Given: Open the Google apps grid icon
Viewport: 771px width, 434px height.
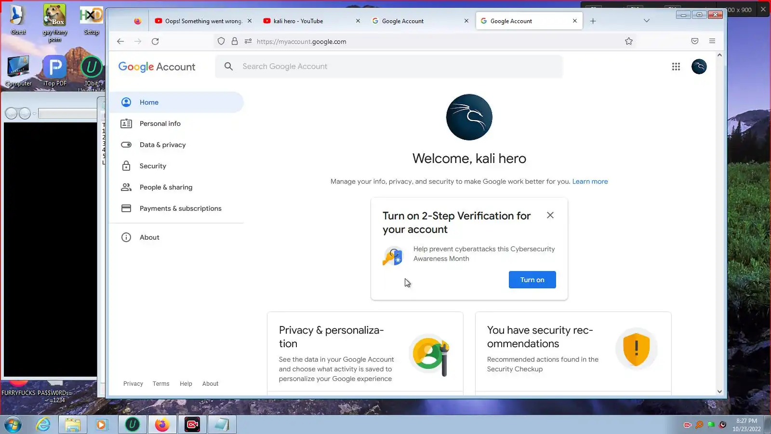Looking at the screenshot, I should coord(676,67).
